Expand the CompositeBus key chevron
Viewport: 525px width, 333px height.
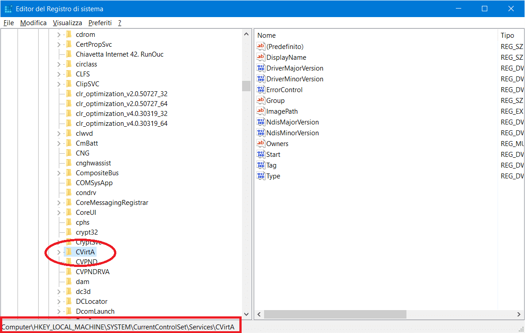tap(58, 173)
